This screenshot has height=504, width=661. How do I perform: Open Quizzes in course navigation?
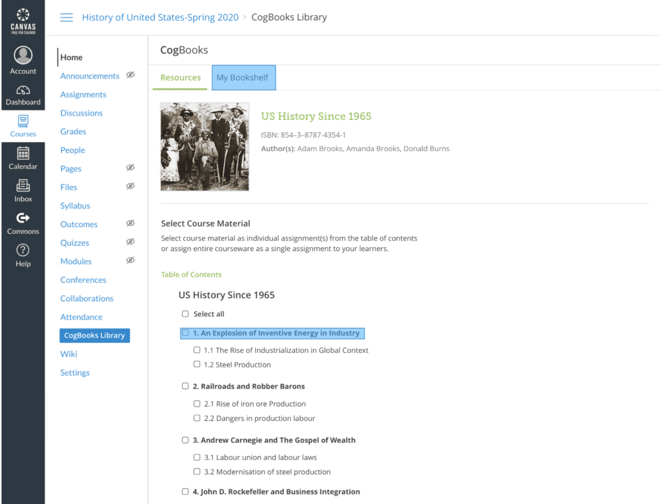coord(75,243)
